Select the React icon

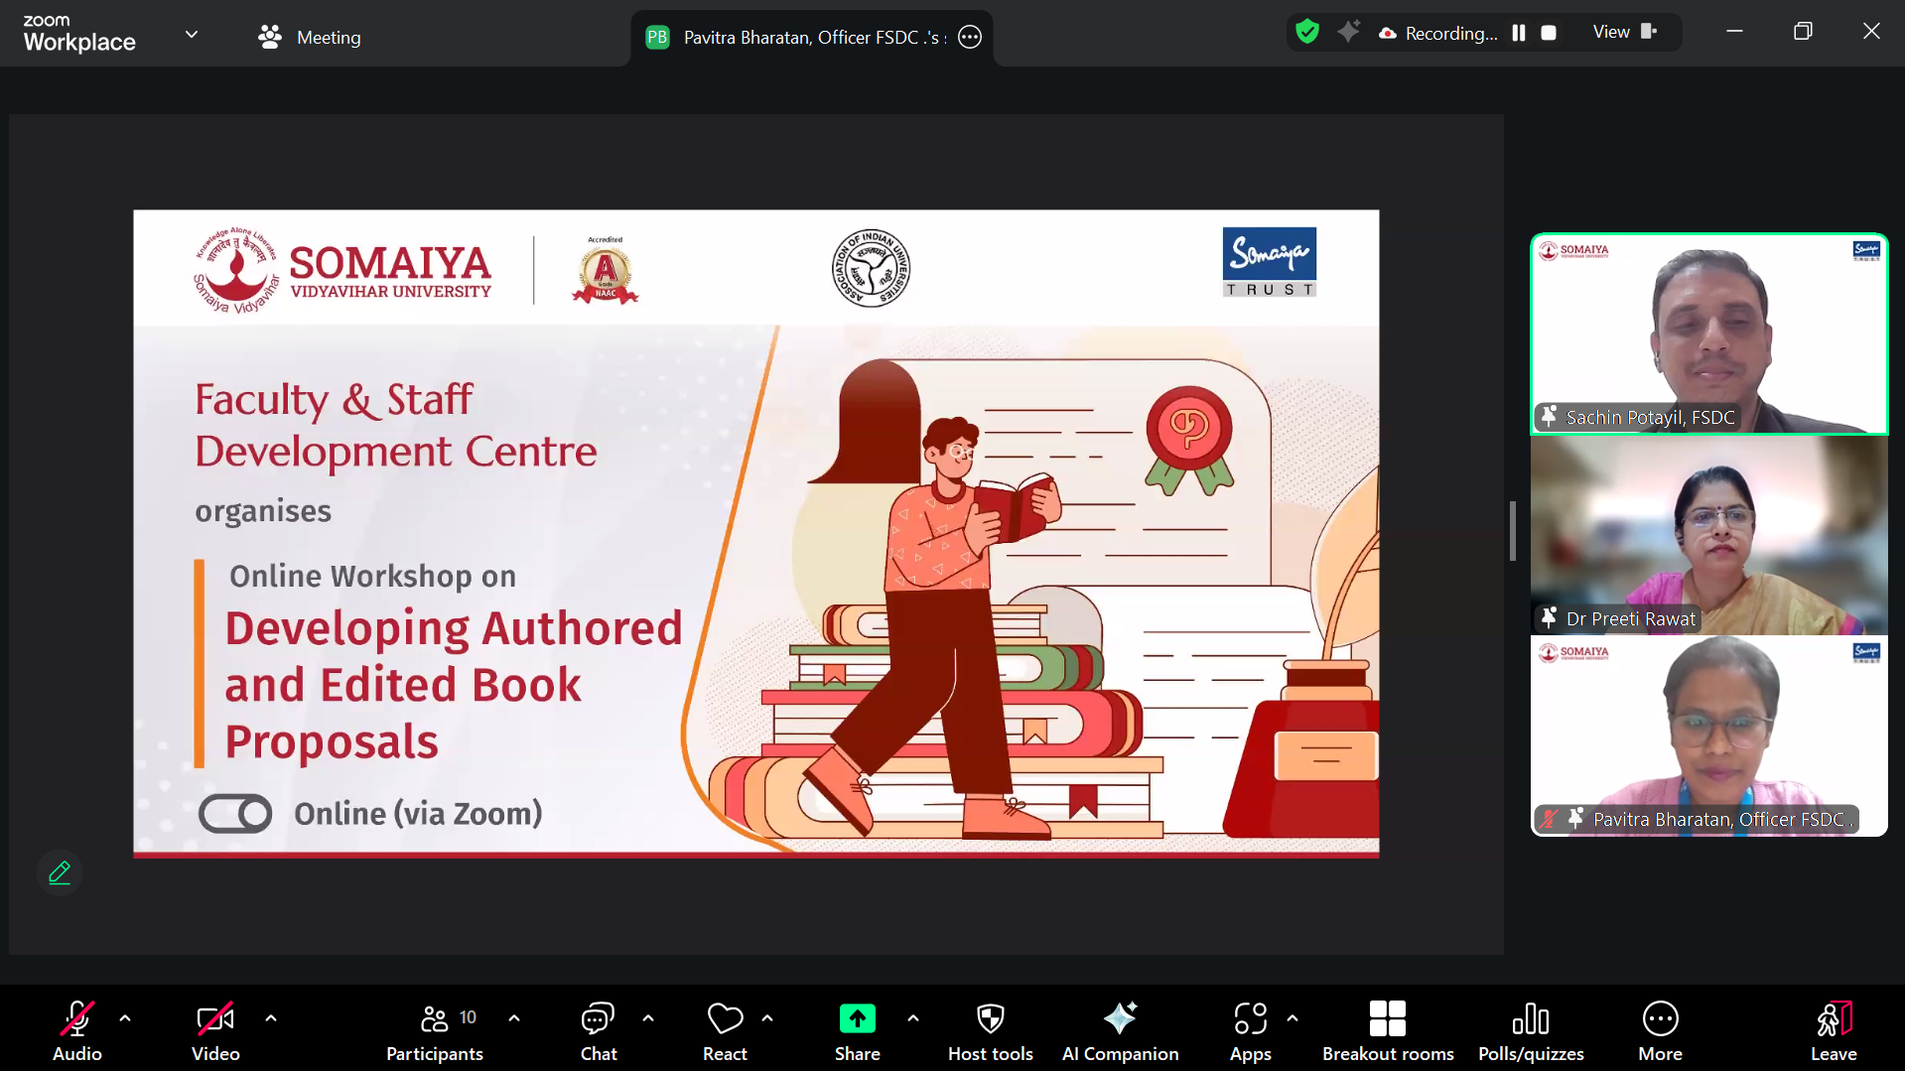pos(724,1029)
